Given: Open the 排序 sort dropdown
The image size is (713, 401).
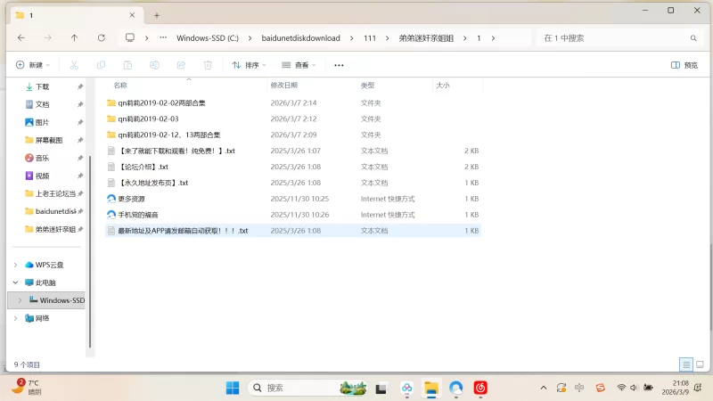Looking at the screenshot, I should pos(250,65).
